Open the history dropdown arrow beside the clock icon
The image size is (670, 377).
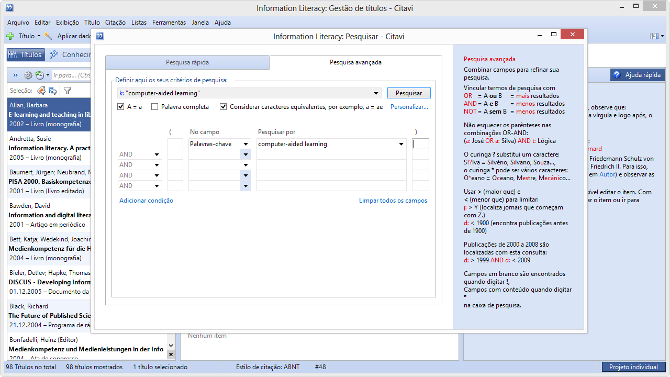coord(48,75)
